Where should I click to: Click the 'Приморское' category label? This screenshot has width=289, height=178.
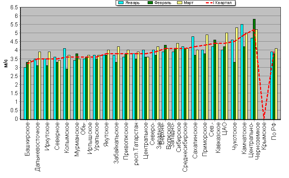tap(205, 139)
